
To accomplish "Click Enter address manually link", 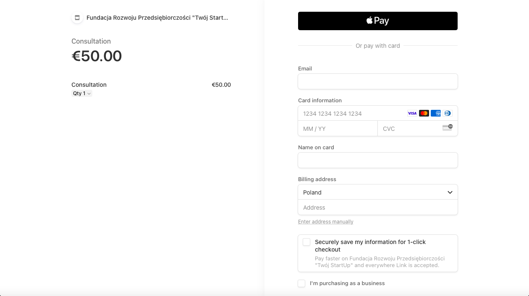I will 326,221.
